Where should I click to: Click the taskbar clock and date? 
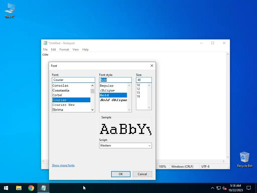click(x=235, y=188)
